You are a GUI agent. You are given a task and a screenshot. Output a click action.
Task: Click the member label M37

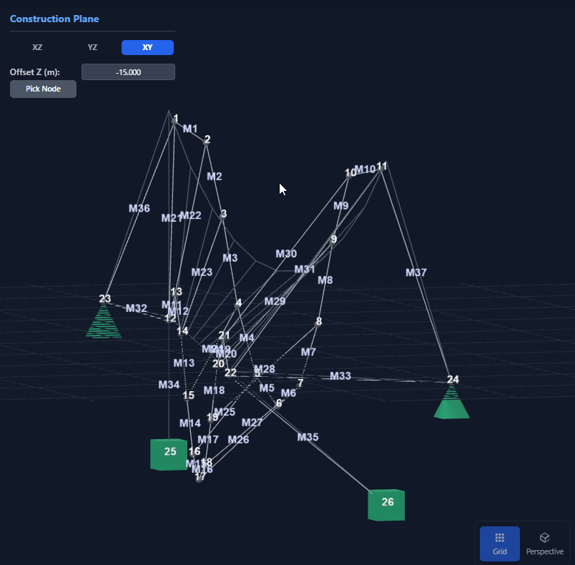coord(416,272)
